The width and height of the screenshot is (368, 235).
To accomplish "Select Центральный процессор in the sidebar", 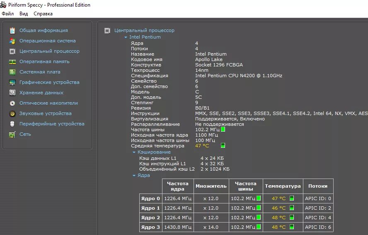I will click(49, 51).
